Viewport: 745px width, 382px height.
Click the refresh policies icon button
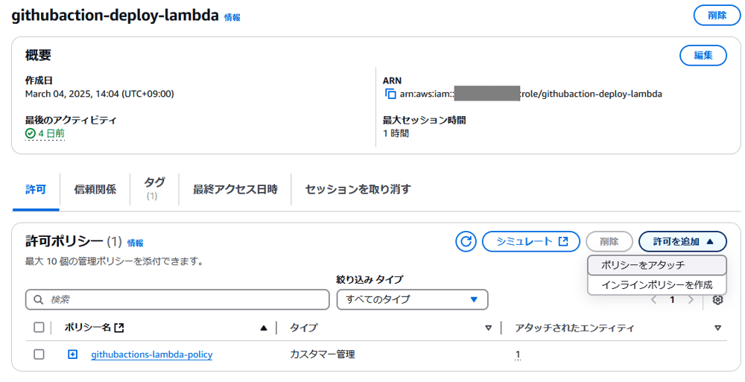tap(466, 241)
